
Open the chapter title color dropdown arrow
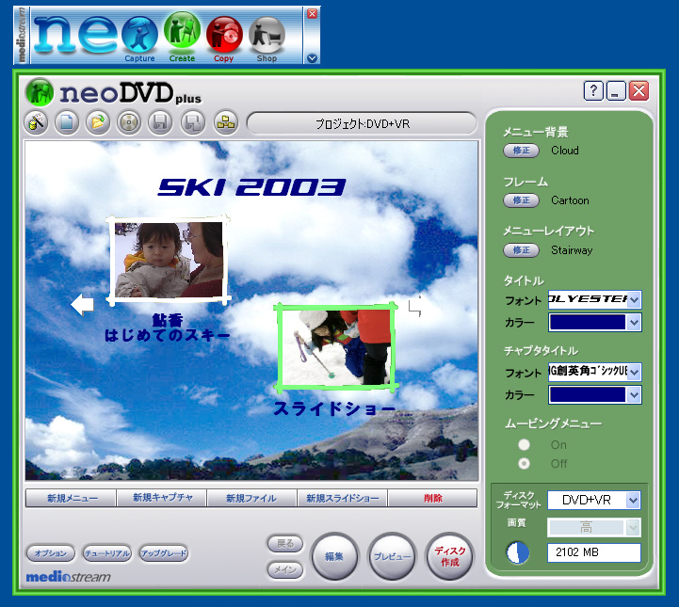[x=634, y=394]
